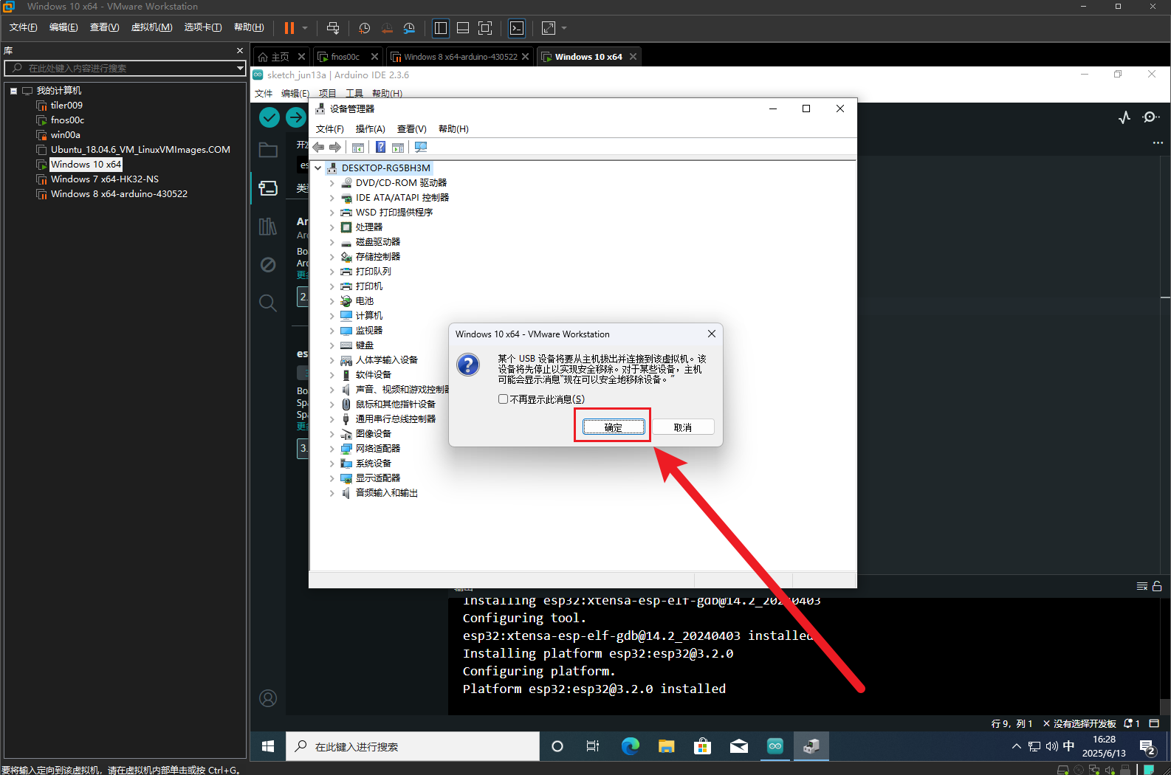The height and width of the screenshot is (775, 1171).
Task: Expand the 网络适配器 device node
Action: click(332, 448)
